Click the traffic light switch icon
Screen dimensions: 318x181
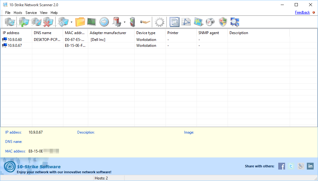point(133,22)
